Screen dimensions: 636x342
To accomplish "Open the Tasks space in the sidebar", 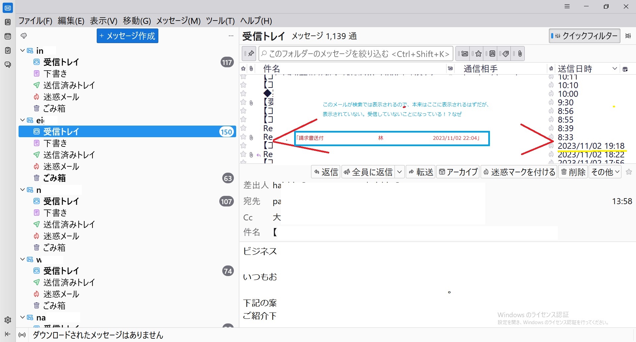I will point(8,50).
